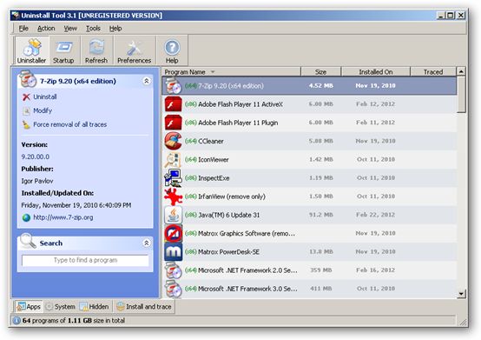Switch to the Hidden tab
481x340 pixels.
click(94, 307)
